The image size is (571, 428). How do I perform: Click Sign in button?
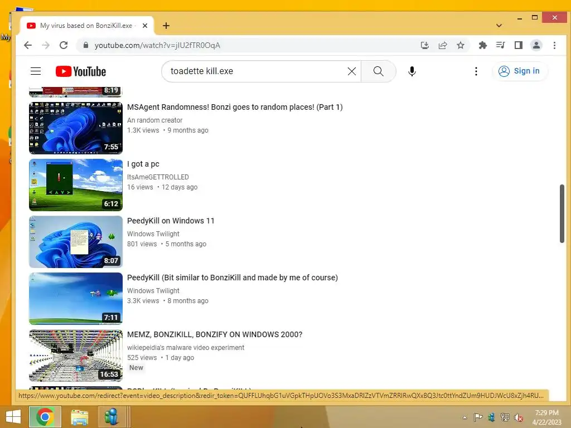coord(519,71)
